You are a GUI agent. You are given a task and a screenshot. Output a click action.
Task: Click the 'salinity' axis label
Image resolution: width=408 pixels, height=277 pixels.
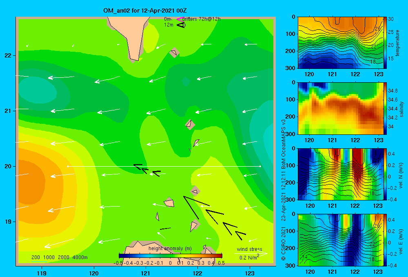[x=401, y=109]
